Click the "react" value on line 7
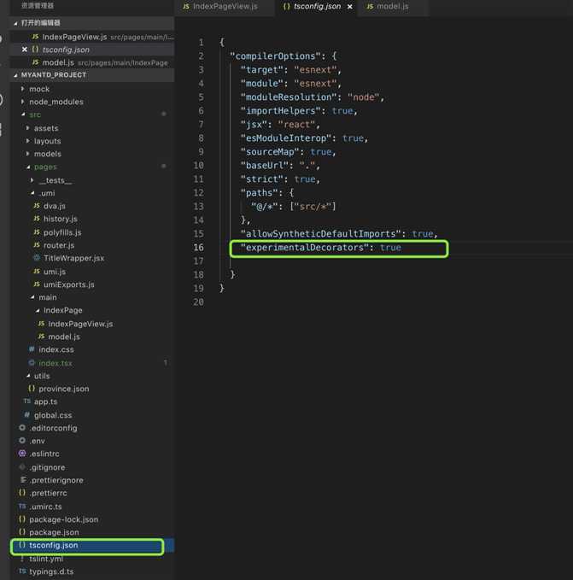Viewport: 573px width, 580px height. point(296,125)
